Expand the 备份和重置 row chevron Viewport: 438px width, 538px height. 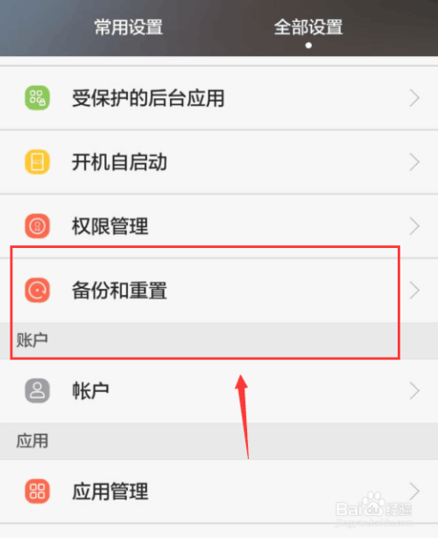[x=414, y=290]
